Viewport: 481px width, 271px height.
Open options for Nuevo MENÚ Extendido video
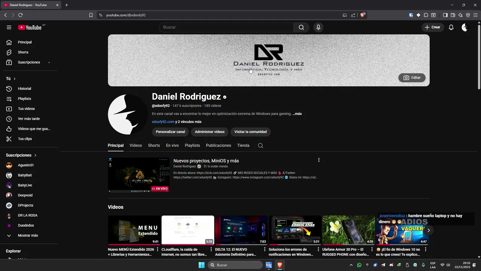point(157,249)
